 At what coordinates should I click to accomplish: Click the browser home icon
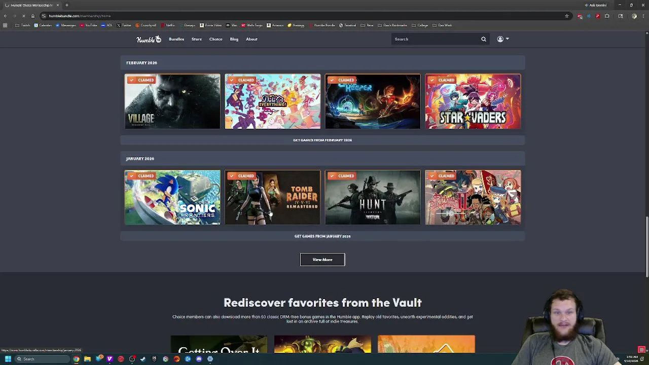coord(33,16)
